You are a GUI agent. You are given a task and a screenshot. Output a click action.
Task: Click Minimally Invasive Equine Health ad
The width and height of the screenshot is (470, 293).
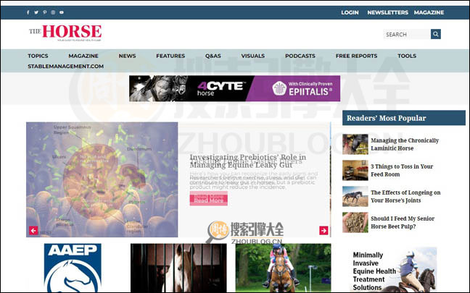(393, 270)
